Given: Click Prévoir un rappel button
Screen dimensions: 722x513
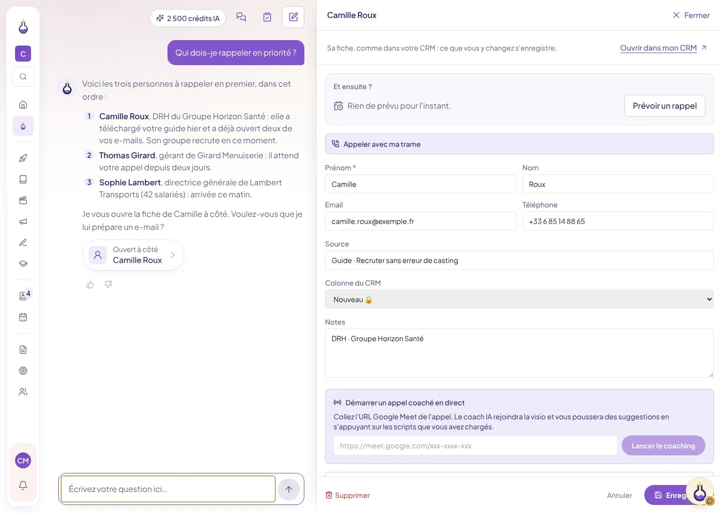Looking at the screenshot, I should [x=664, y=106].
